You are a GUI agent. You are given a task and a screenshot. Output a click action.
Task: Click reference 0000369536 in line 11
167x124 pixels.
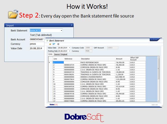[72, 87]
